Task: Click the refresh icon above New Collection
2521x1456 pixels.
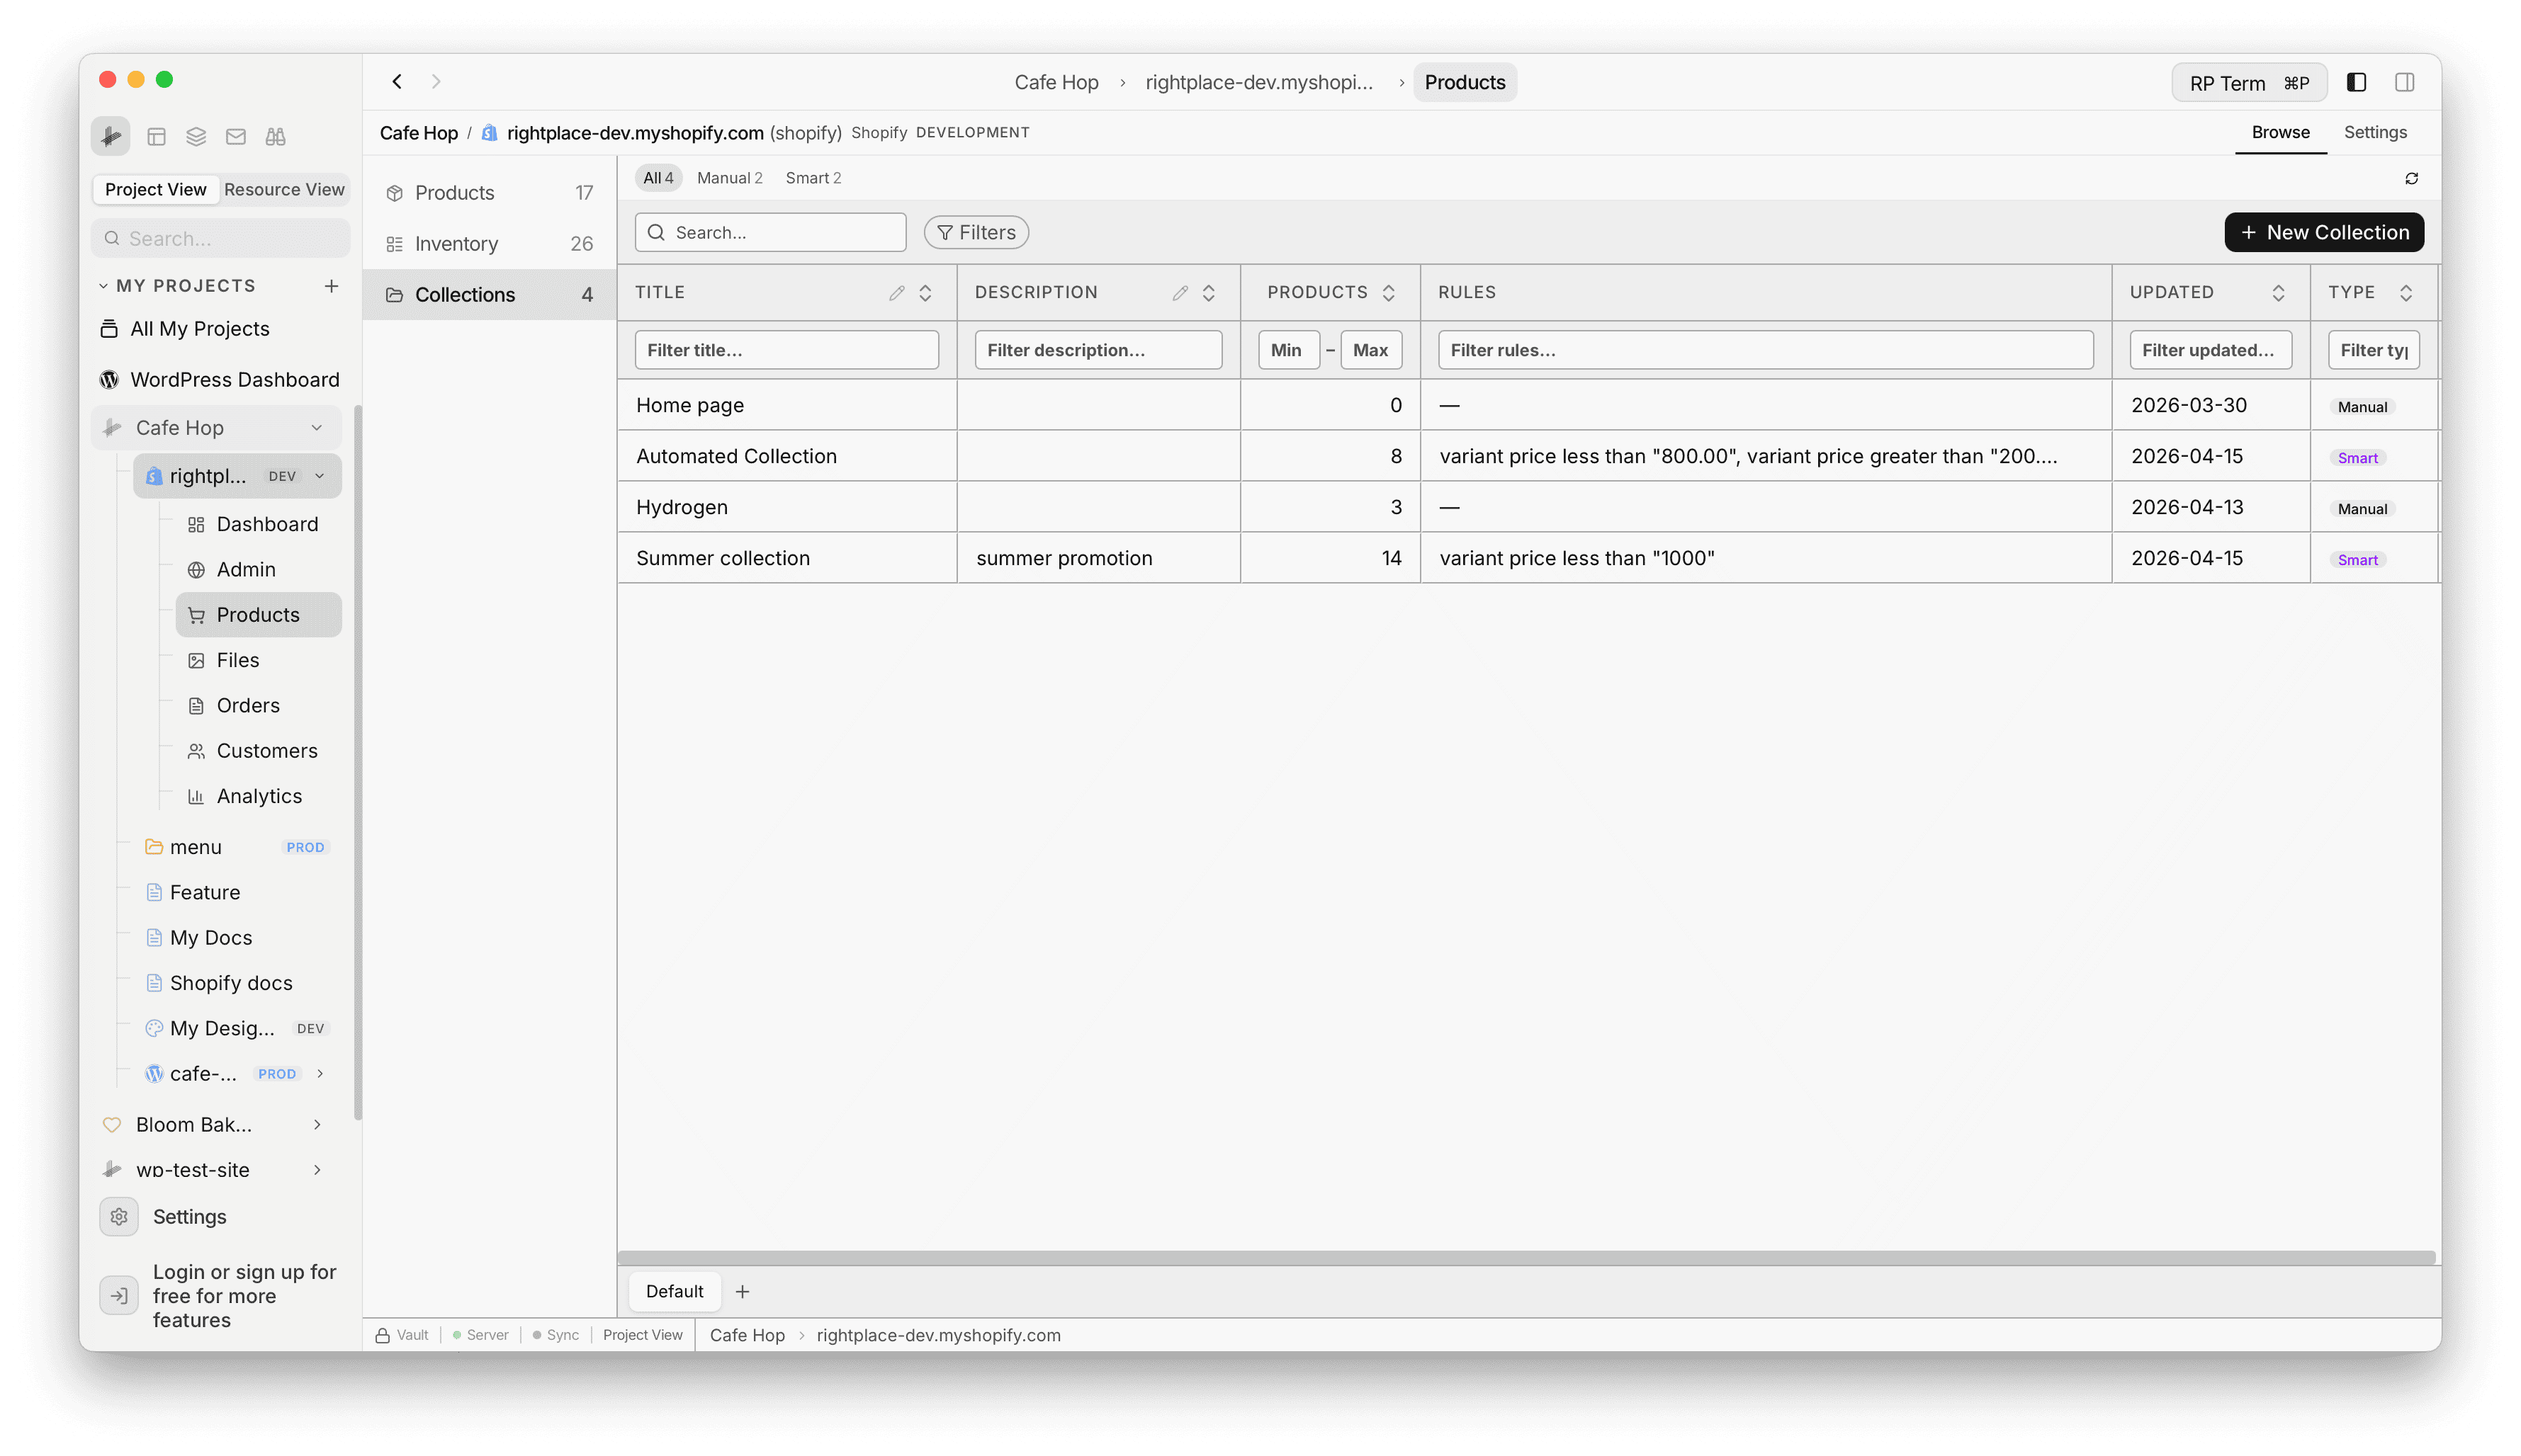Action: click(2411, 178)
